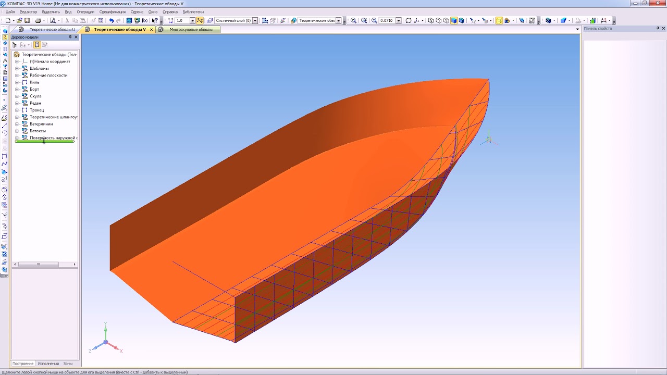The image size is (667, 375).
Task: Select the Редан tree item
Action: (35, 103)
